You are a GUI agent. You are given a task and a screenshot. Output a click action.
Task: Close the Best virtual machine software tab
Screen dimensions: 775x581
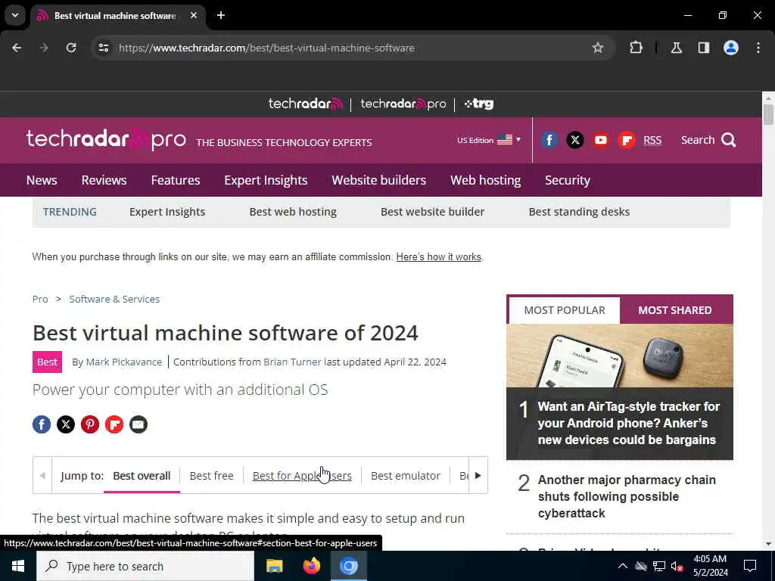(x=194, y=15)
